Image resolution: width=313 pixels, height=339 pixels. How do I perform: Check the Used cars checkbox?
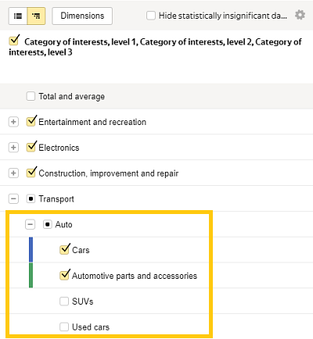click(x=64, y=327)
